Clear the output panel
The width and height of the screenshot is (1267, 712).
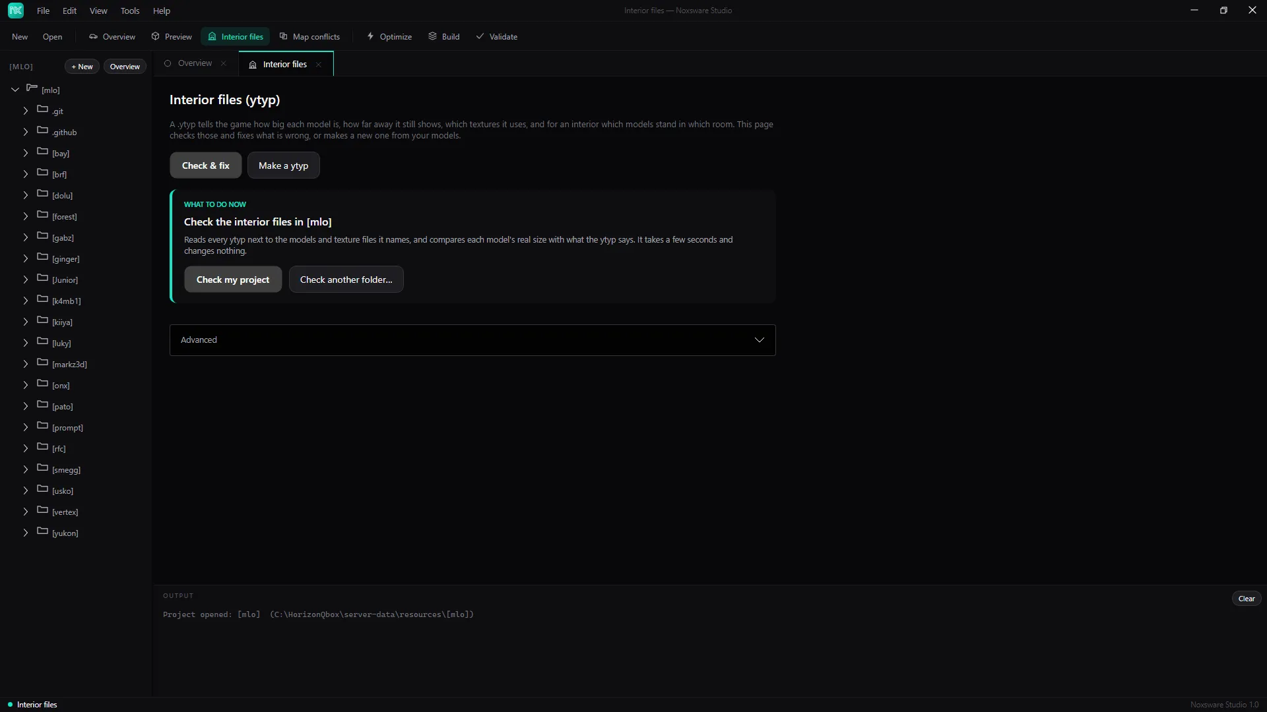tap(1247, 599)
